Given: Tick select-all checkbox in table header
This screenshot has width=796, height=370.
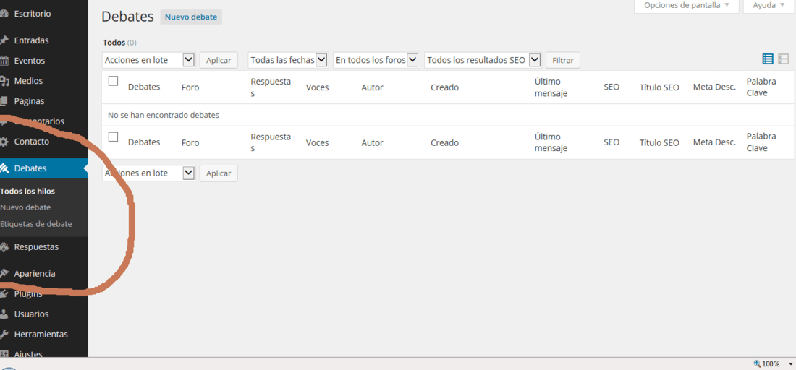Looking at the screenshot, I should tap(113, 81).
